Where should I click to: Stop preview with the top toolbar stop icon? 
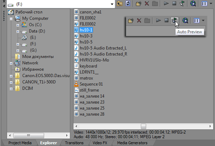pyautogui.click(x=174, y=4)
